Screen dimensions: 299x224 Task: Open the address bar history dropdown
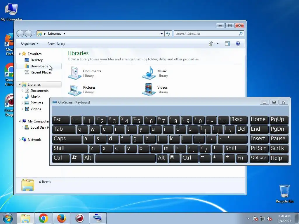point(161,34)
